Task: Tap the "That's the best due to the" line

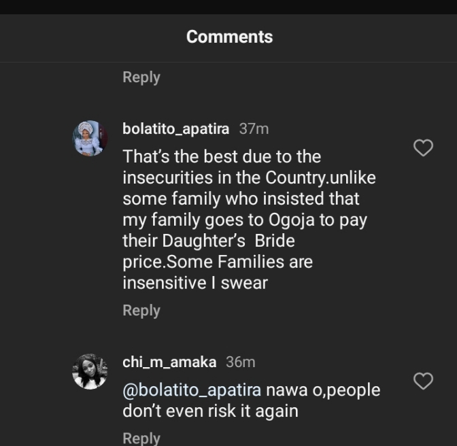Action: click(221, 157)
